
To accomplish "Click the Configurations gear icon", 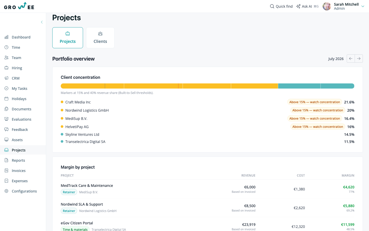I will (6, 191).
